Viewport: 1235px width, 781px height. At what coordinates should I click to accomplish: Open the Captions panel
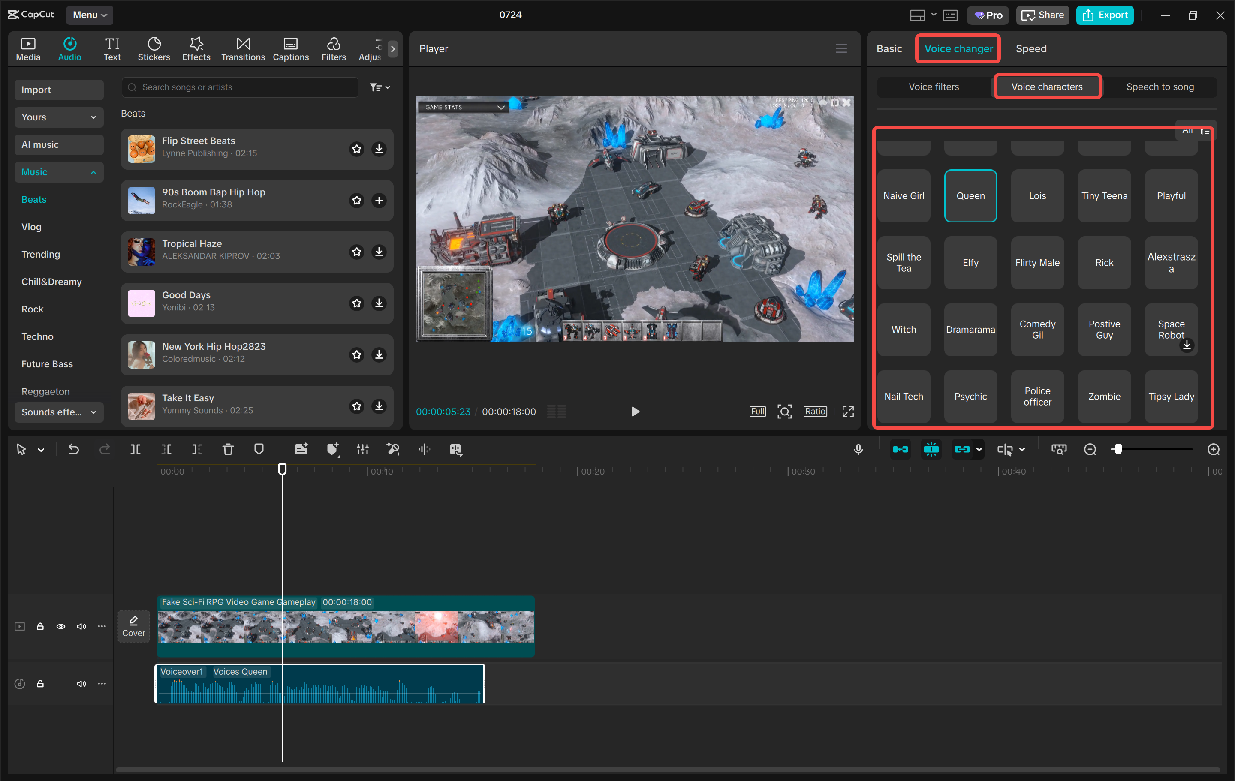click(x=290, y=48)
